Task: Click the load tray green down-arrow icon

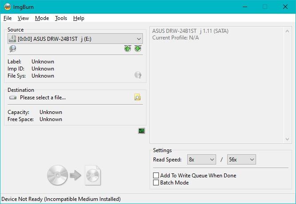Action: click(138, 49)
